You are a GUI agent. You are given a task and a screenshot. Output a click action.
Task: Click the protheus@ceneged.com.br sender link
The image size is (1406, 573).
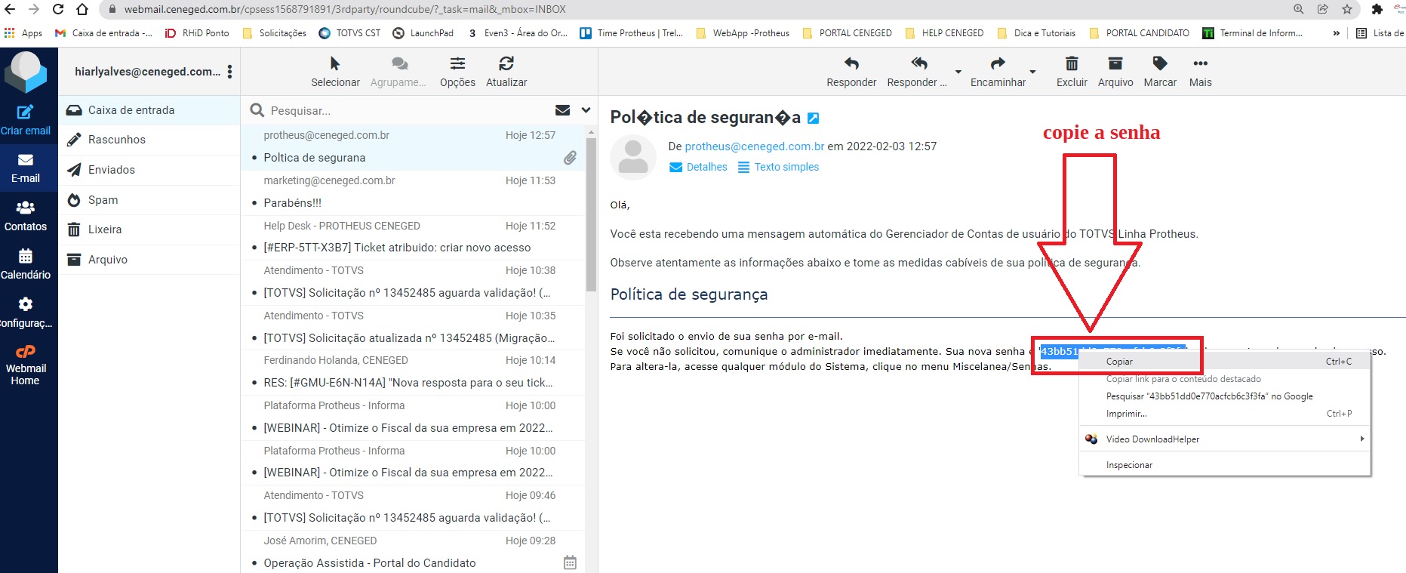(x=754, y=146)
